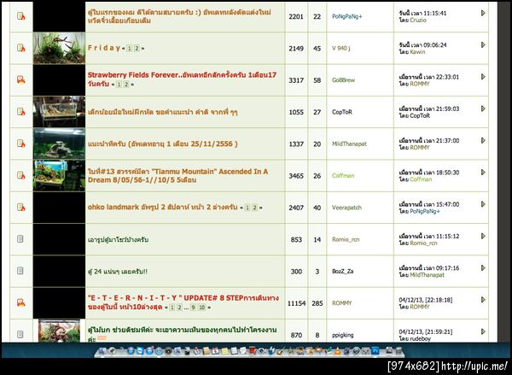Click the view count 300
This screenshot has height=375, width=512.
click(296, 272)
